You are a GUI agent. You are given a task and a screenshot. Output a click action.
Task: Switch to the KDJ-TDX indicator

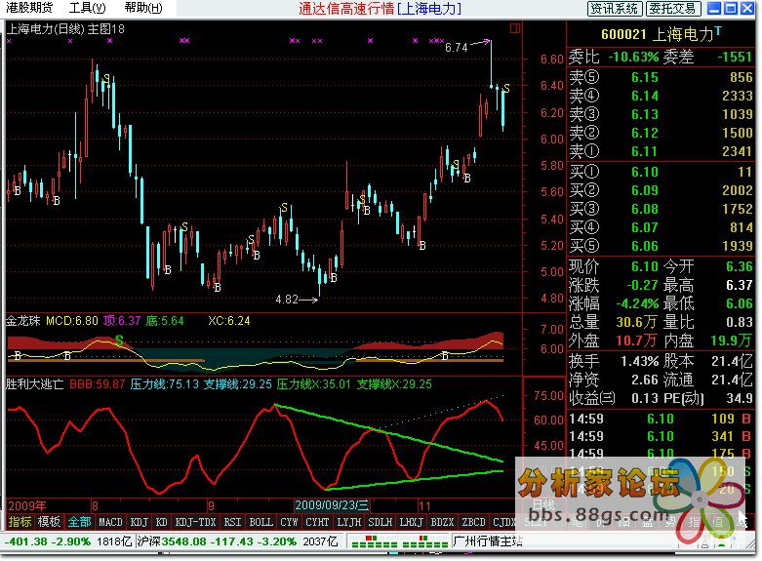click(195, 522)
